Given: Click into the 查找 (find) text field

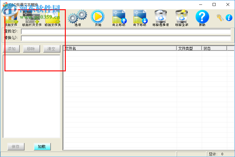Looking at the screenshot, I should [x=126, y=31].
